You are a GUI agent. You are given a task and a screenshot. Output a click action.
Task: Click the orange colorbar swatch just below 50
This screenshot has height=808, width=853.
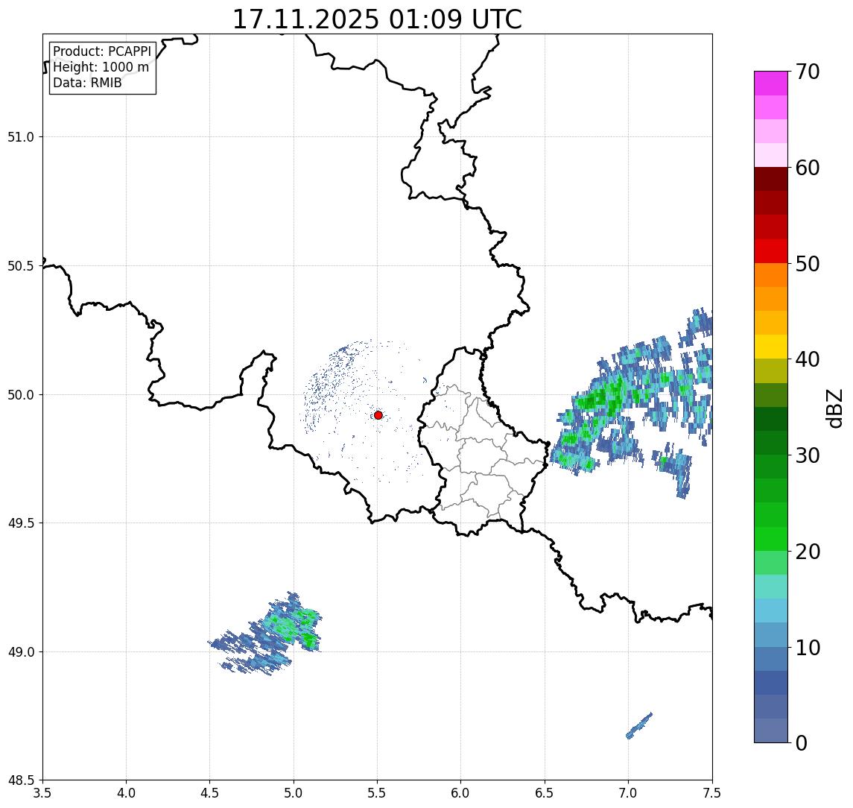[x=771, y=275]
